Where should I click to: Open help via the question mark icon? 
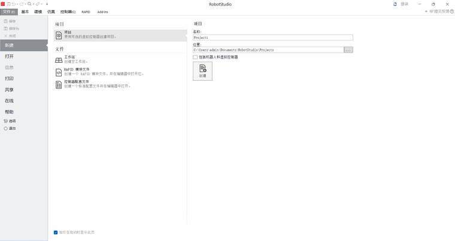pyautogui.click(x=452, y=11)
